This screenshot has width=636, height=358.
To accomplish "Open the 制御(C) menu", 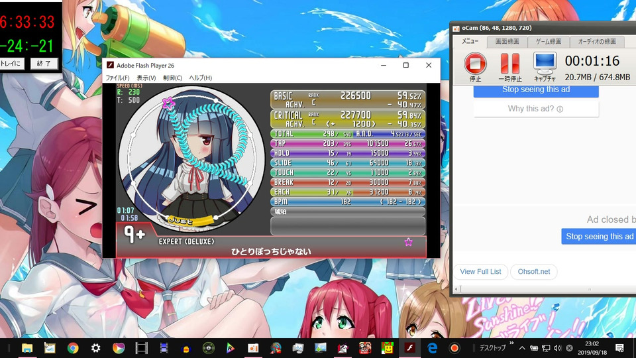I will [x=172, y=78].
